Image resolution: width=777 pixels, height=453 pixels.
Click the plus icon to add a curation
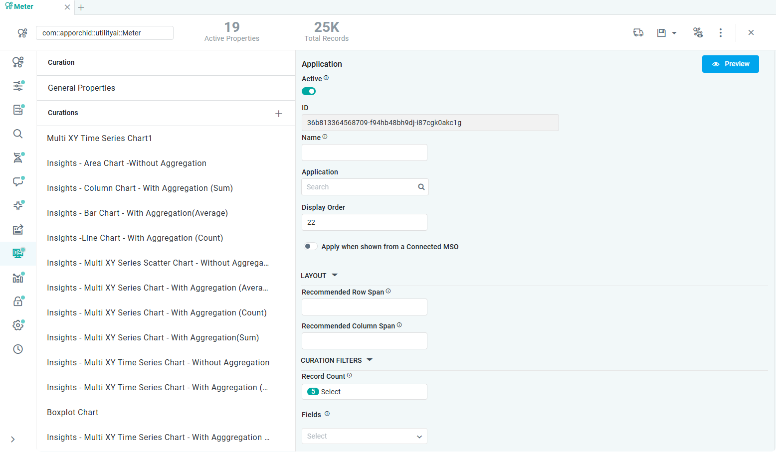(279, 114)
